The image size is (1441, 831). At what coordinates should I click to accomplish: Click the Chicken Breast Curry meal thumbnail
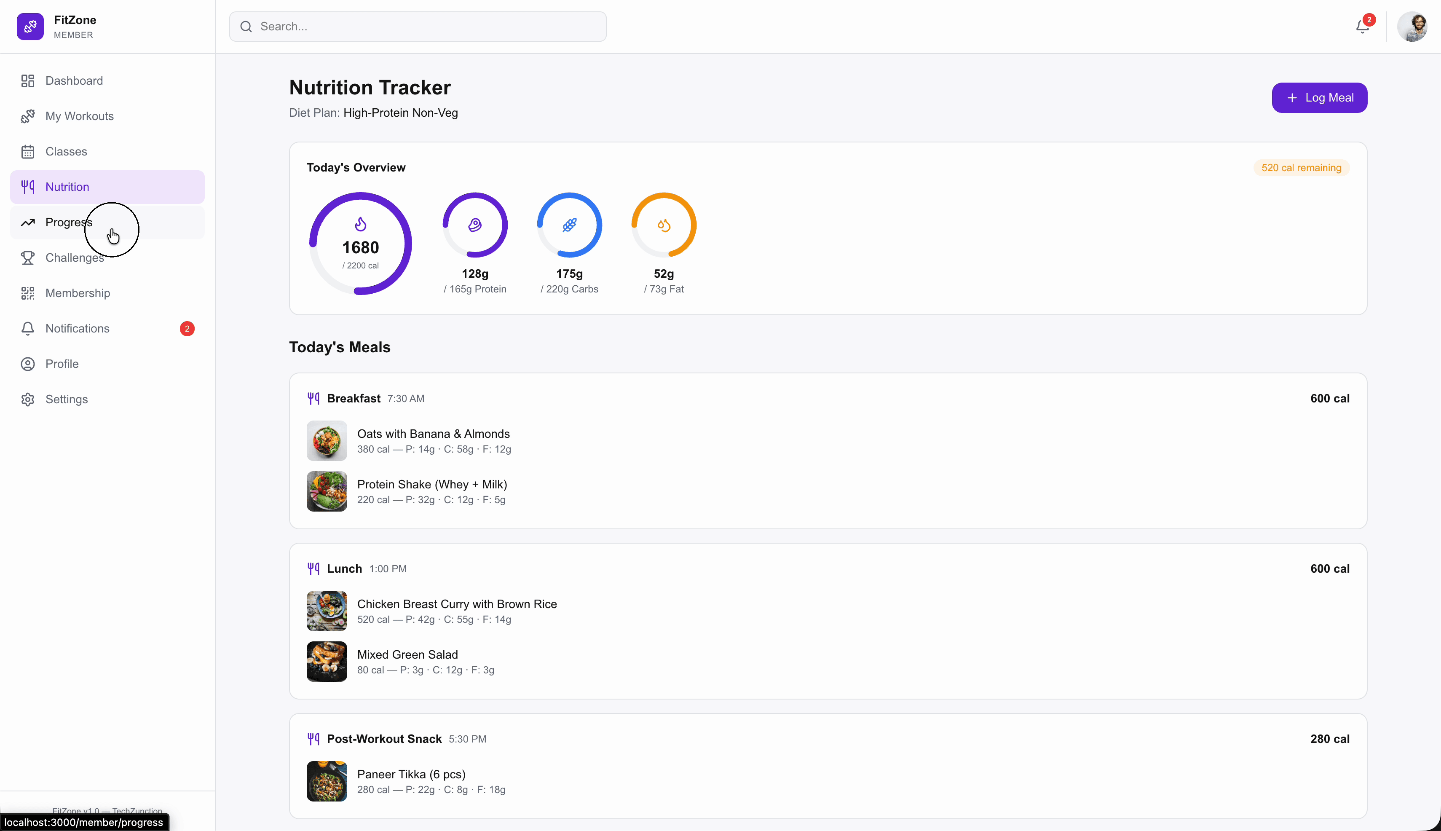pyautogui.click(x=326, y=611)
